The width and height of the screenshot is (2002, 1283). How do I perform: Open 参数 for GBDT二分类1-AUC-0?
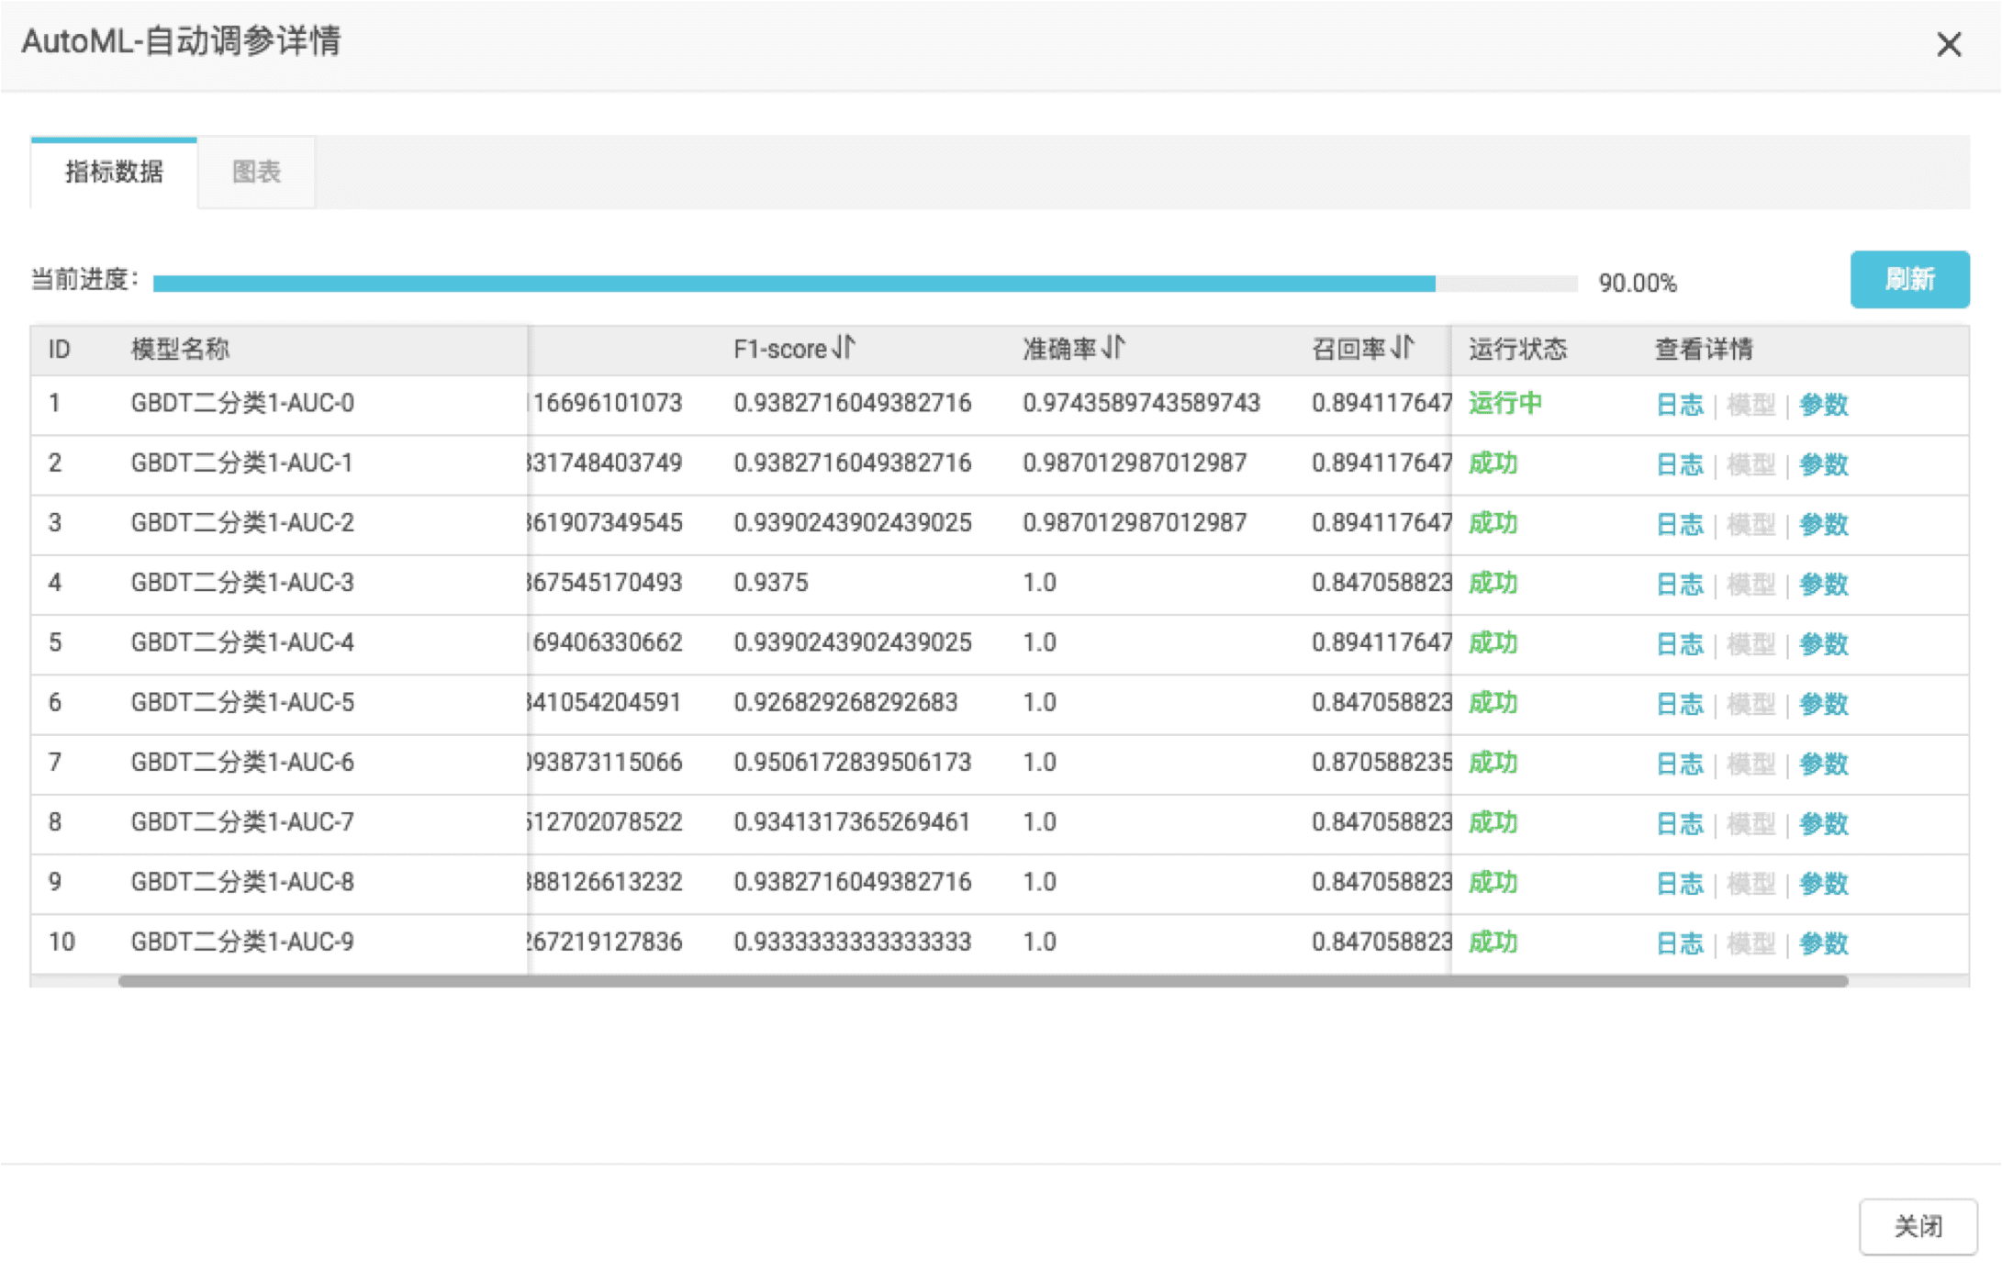[x=1823, y=405]
